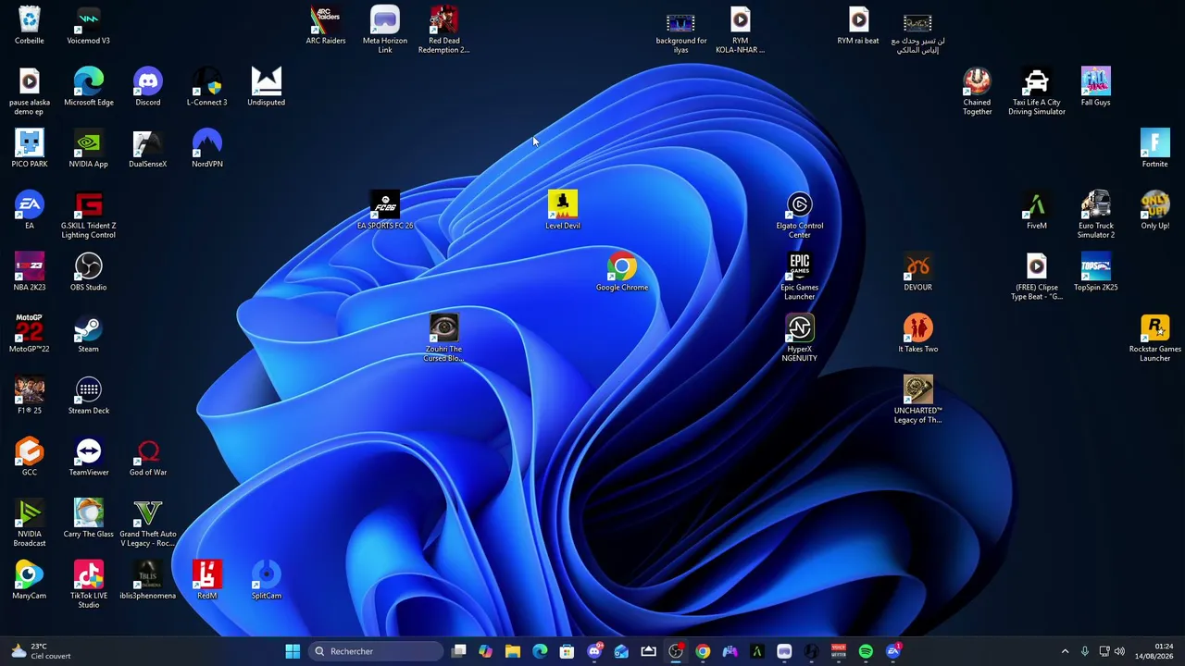Select the NordVPN desktop shortcut
The width and height of the screenshot is (1185, 666).
click(207, 150)
